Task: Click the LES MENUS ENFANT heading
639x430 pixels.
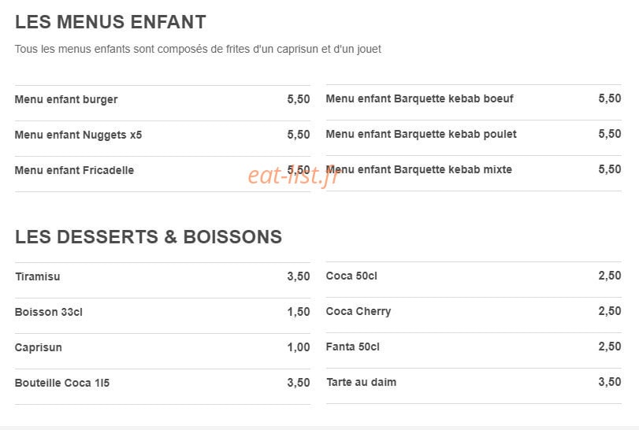Action: point(110,22)
